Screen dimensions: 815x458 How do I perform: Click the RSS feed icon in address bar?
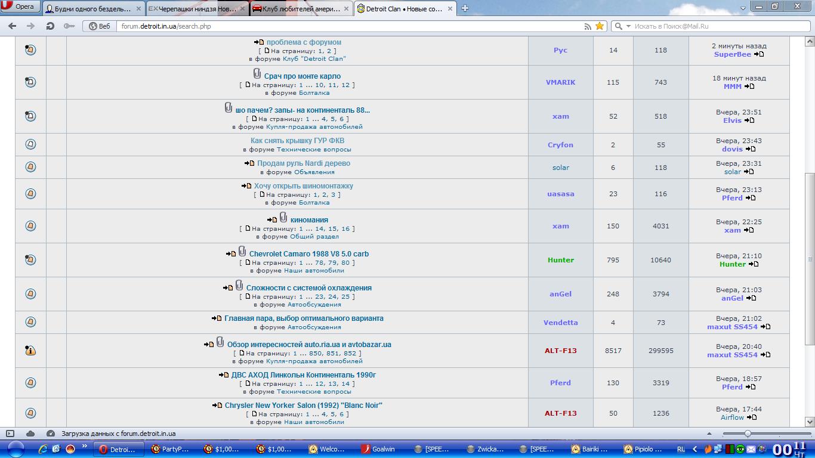(588, 26)
